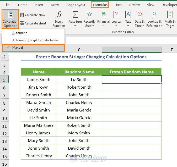This screenshot has height=167, width=177.
Task: Switch to the View tab
Action: 151,5
